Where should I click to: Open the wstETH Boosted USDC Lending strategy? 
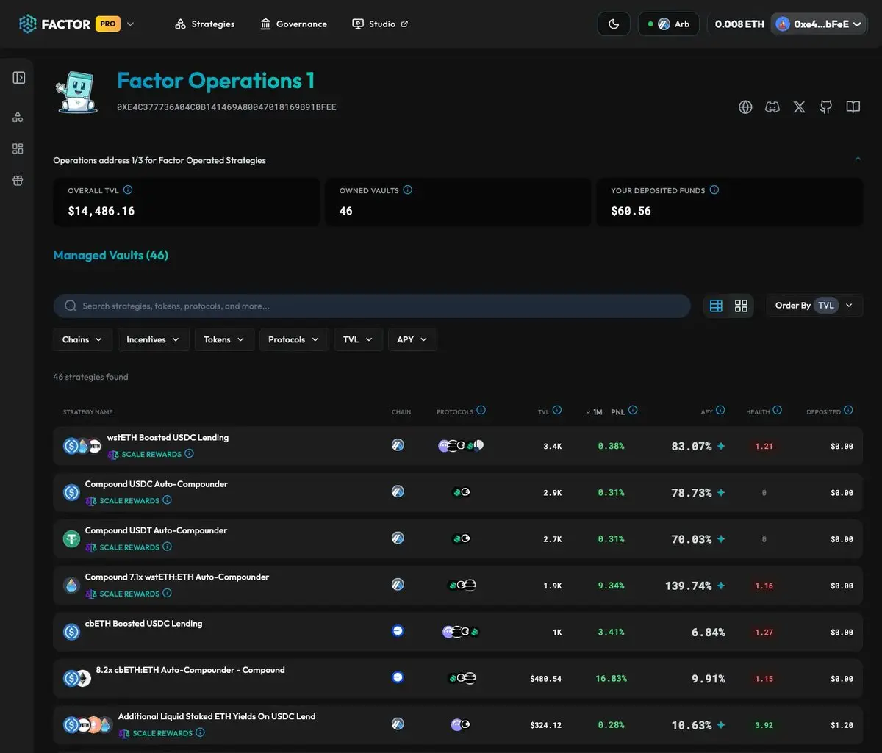pyautogui.click(x=168, y=438)
